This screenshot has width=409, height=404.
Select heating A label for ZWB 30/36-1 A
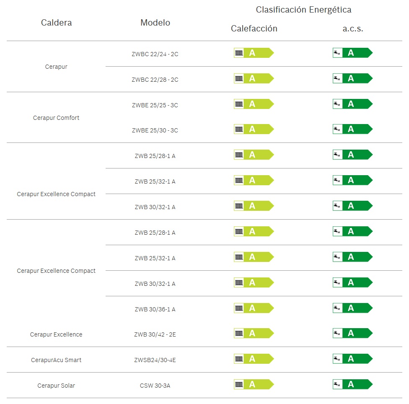[254, 308]
